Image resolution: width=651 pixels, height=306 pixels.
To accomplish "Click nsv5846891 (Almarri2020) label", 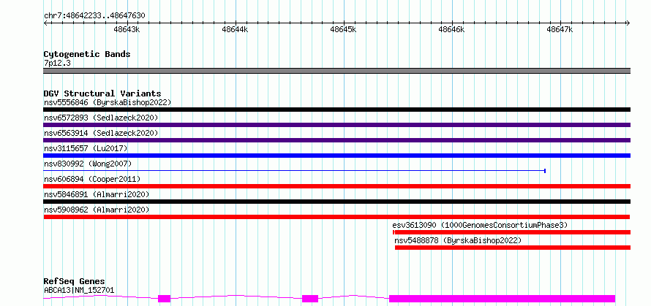I will [x=97, y=194].
